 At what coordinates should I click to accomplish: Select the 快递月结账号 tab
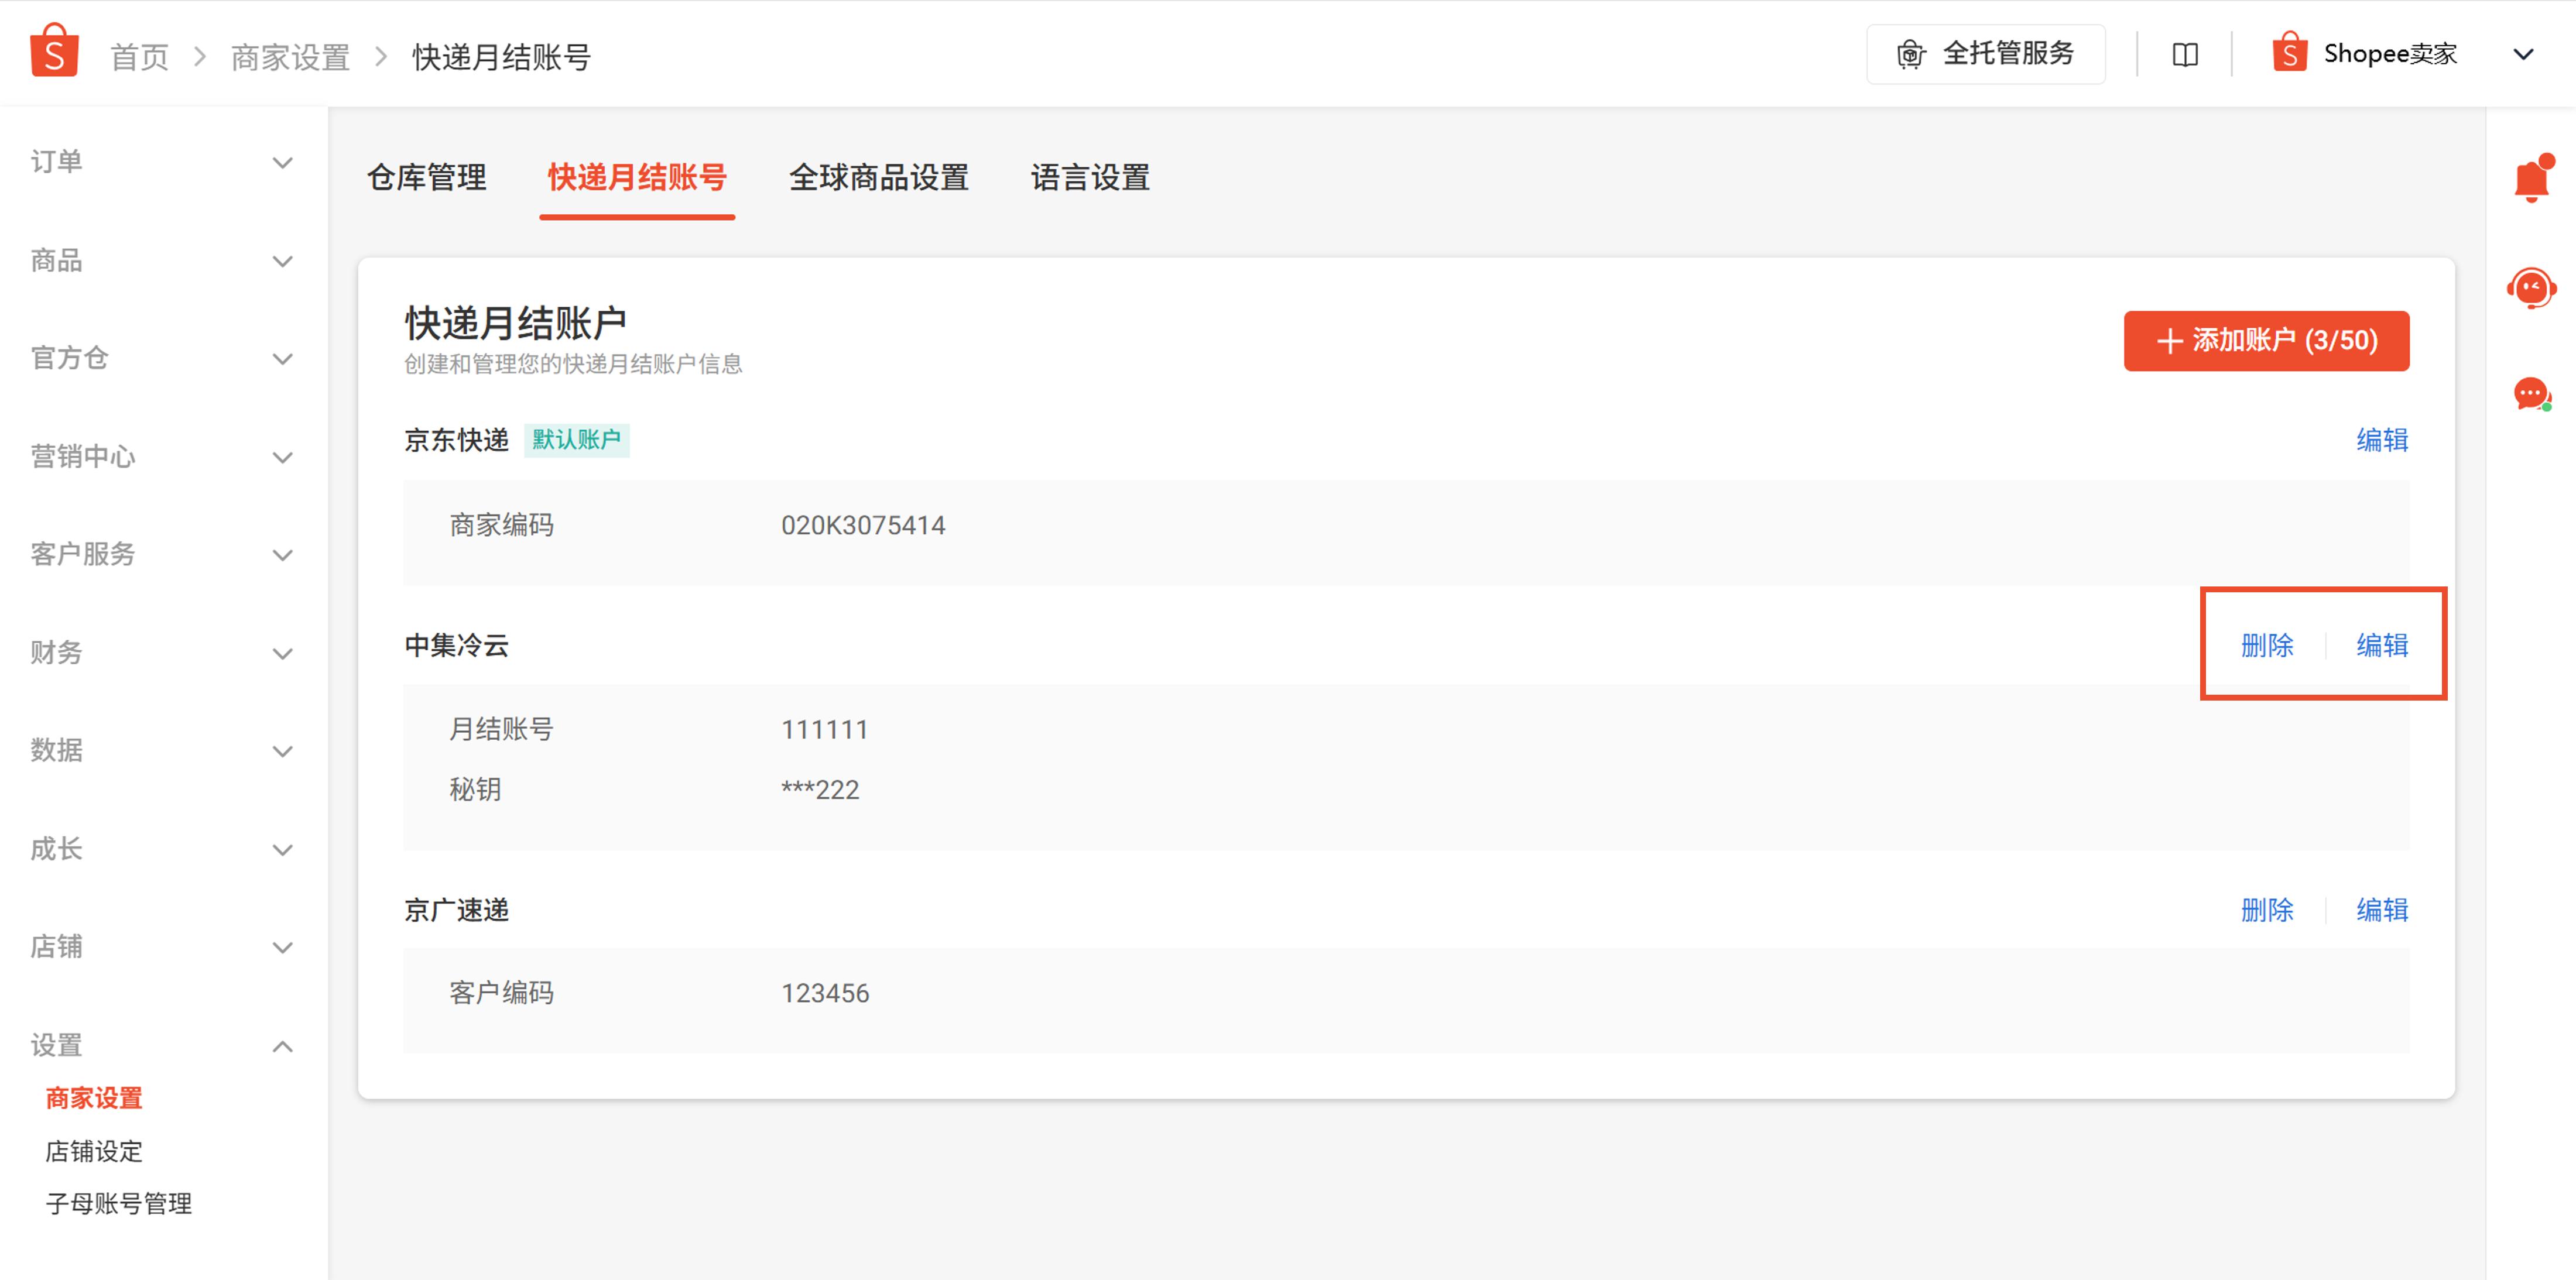[637, 178]
